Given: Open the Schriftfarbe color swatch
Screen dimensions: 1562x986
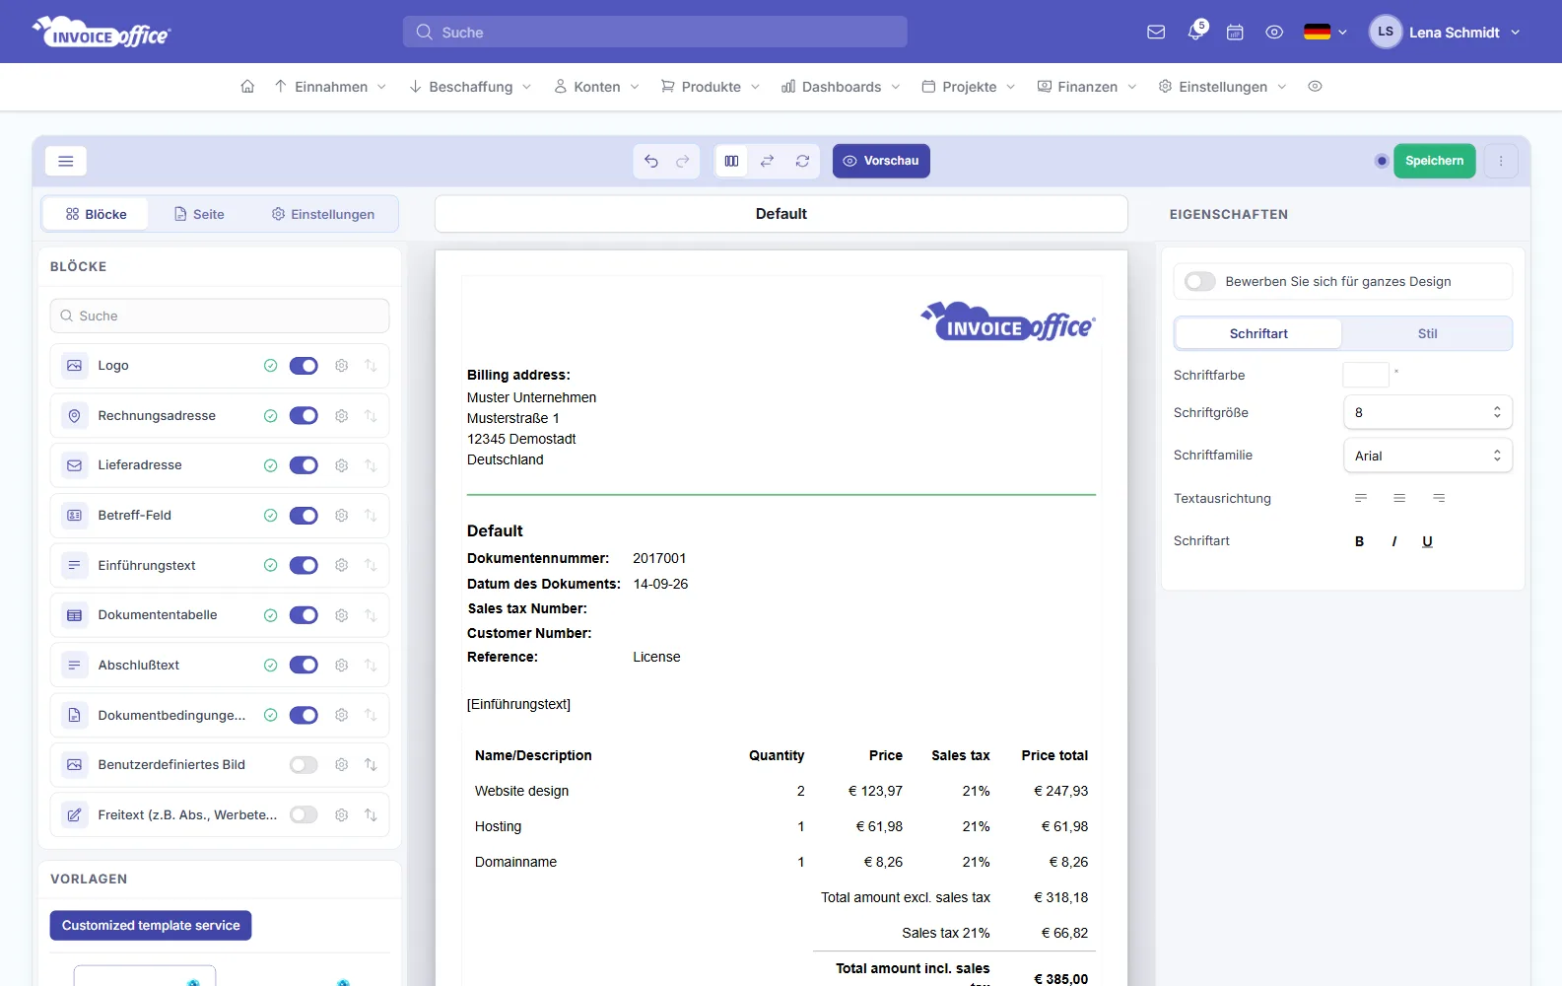Looking at the screenshot, I should (1366, 376).
